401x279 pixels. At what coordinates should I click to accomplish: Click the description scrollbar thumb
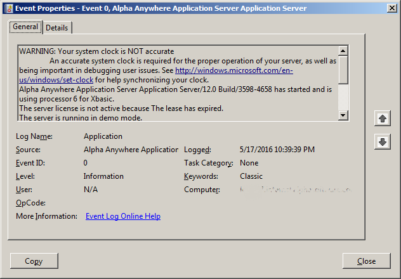343,70
